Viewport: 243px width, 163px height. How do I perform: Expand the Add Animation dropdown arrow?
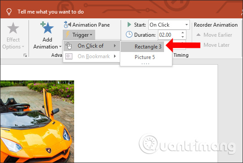pyautogui.click(x=60, y=47)
